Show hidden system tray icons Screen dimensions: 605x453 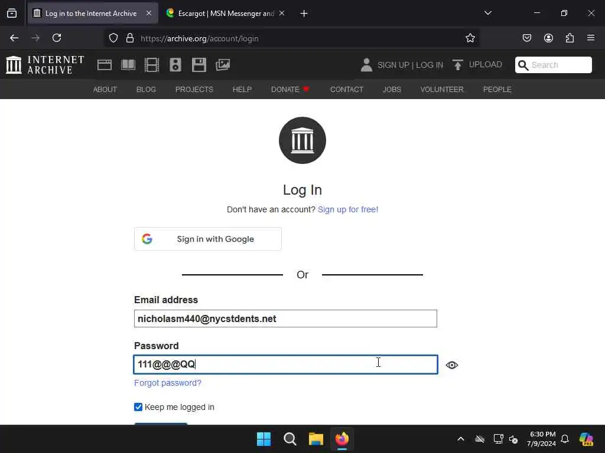point(461,439)
